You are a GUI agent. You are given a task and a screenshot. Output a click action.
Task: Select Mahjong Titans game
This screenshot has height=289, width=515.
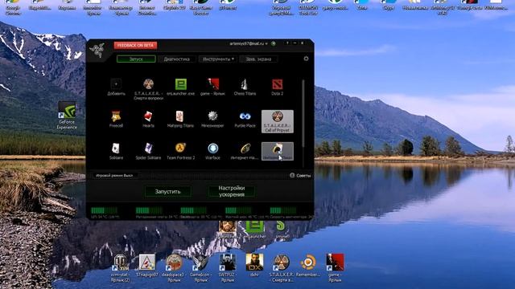(180, 120)
